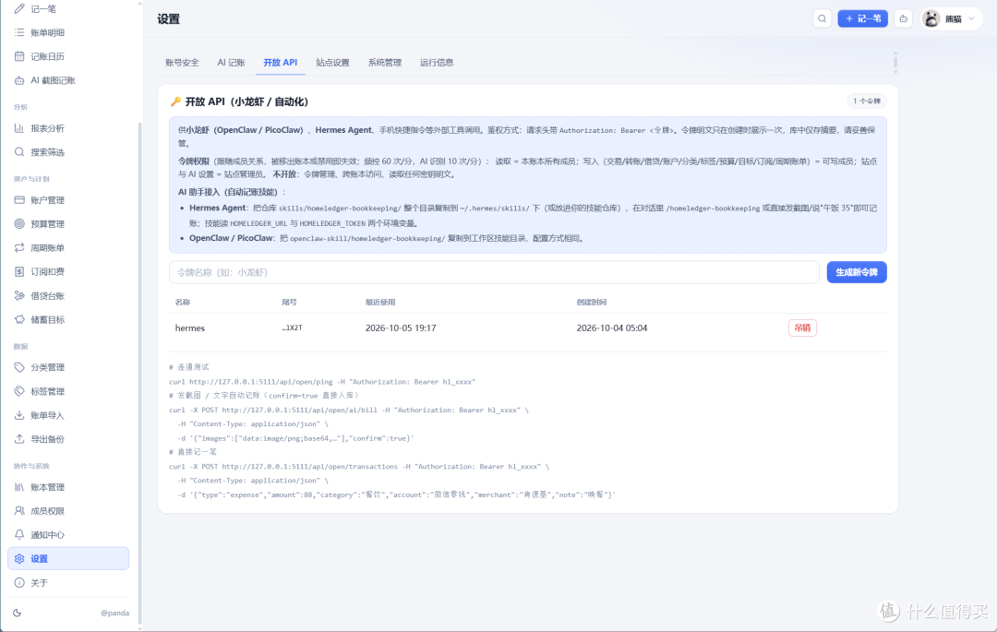This screenshot has width=997, height=632.
Task: Select 设置 in the sidebar
Action: tap(68, 559)
